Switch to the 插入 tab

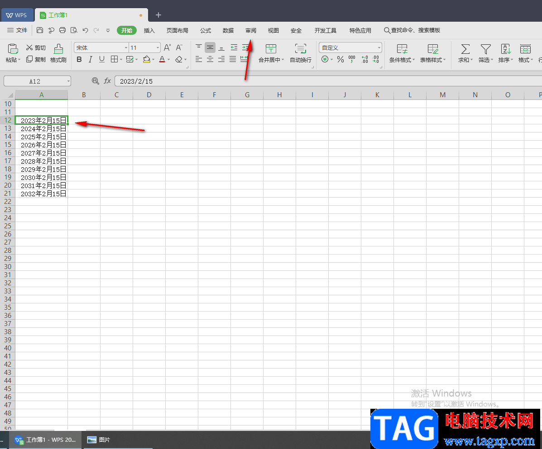pos(149,30)
